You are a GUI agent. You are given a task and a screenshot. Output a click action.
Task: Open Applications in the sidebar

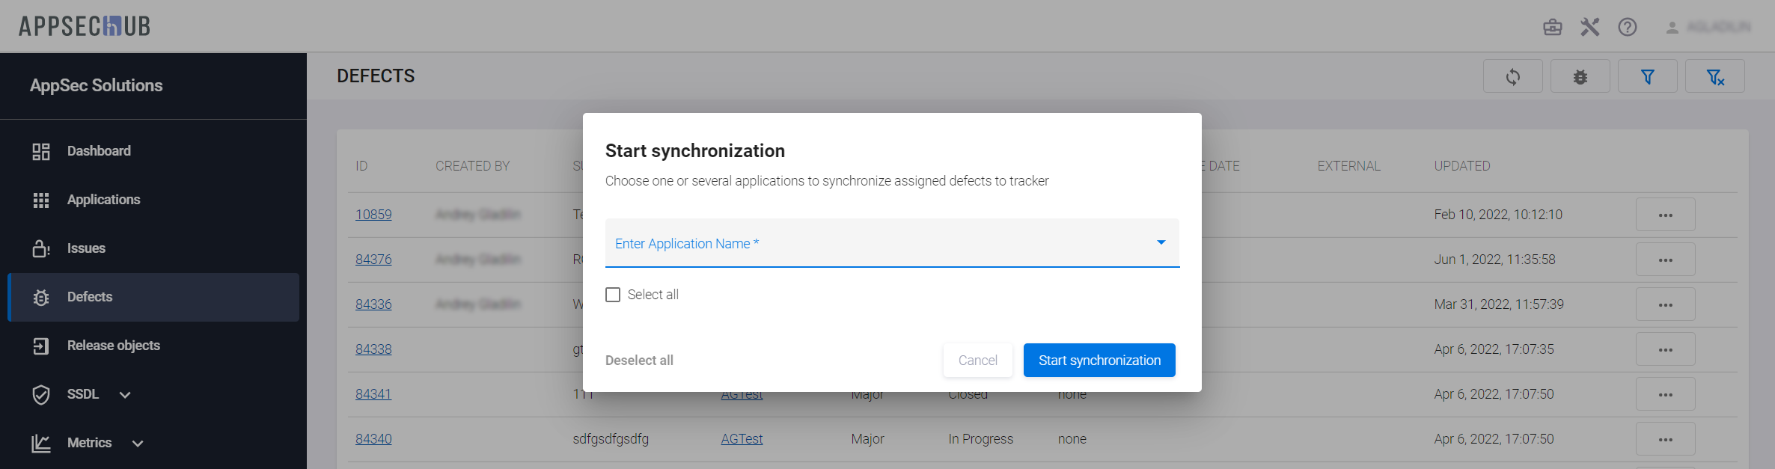pos(103,200)
